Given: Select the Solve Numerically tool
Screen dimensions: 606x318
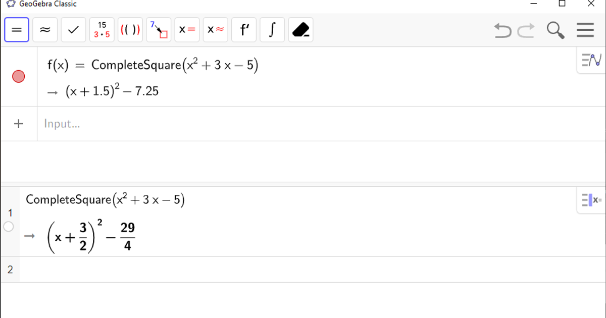Looking at the screenshot, I should click(215, 29).
